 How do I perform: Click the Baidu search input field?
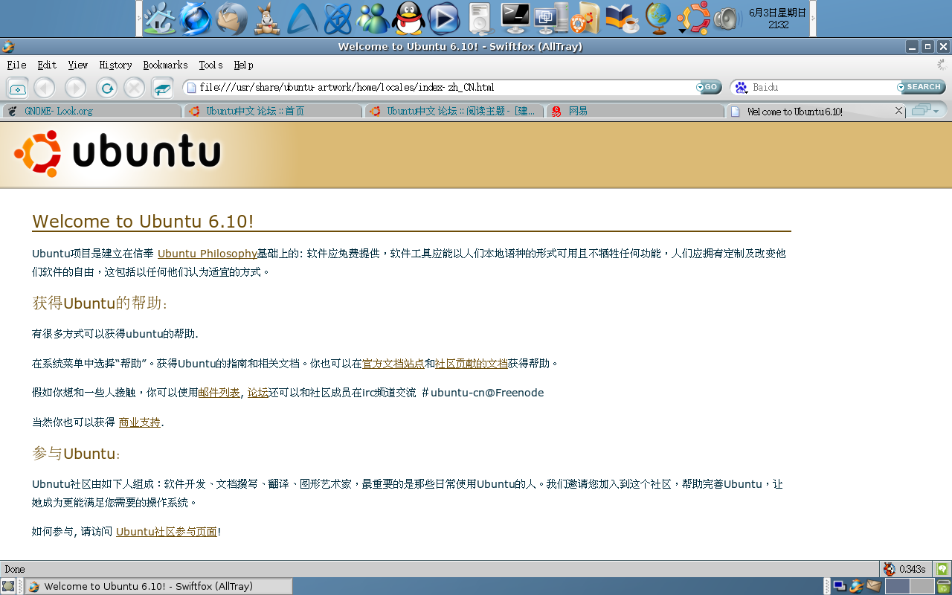(823, 88)
